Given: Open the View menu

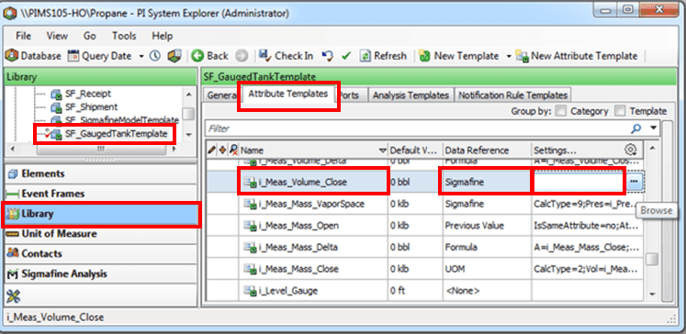Looking at the screenshot, I should point(57,36).
